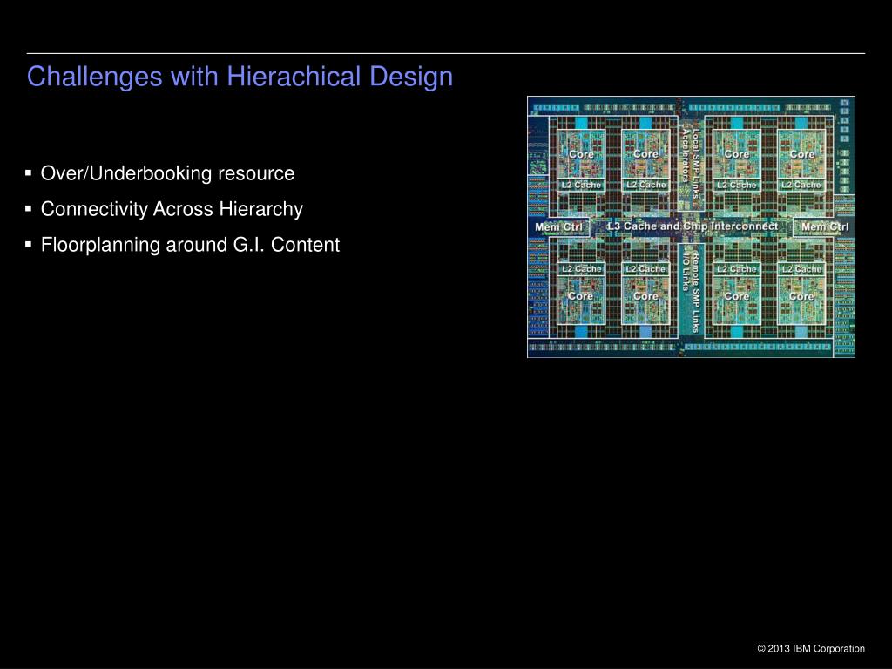
Task: Click the "© 2013 IBM Corporation" footer
Action: pos(811,648)
